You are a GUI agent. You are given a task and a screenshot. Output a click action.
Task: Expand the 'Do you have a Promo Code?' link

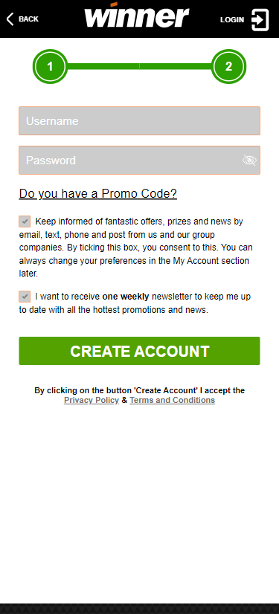coord(98,193)
